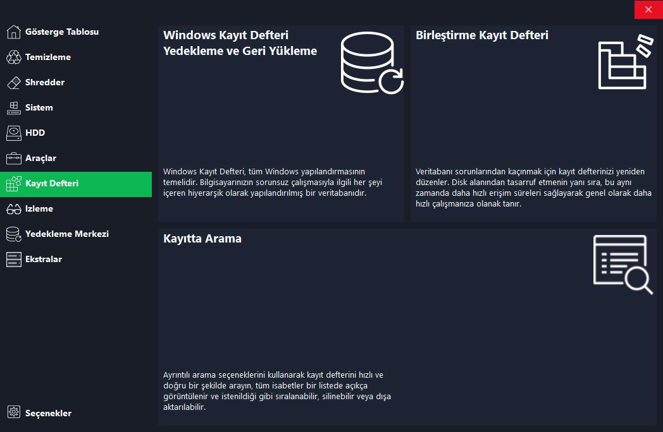Click the Kayıt Defteri blocks icon in sidebar
Viewport: 663px width, 432px height.
[x=13, y=184]
